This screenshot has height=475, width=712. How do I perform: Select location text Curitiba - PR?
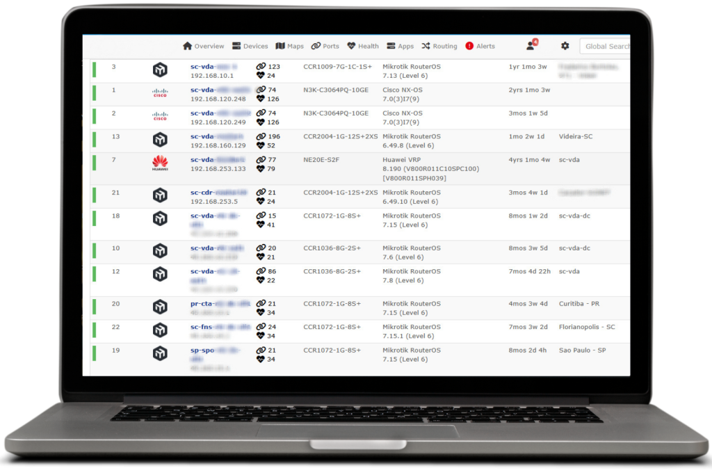579,303
